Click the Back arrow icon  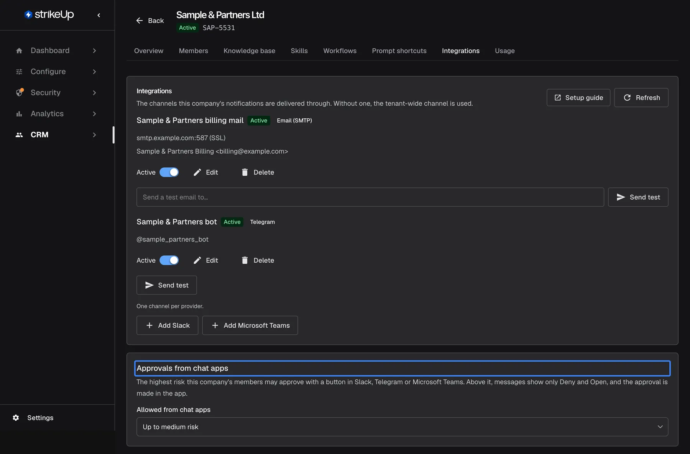(x=140, y=21)
